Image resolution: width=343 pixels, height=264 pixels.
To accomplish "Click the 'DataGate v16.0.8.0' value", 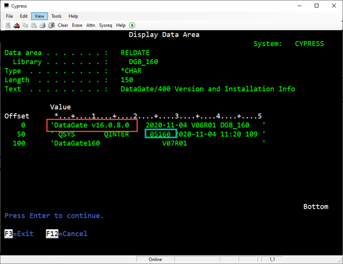I will (91, 125).
